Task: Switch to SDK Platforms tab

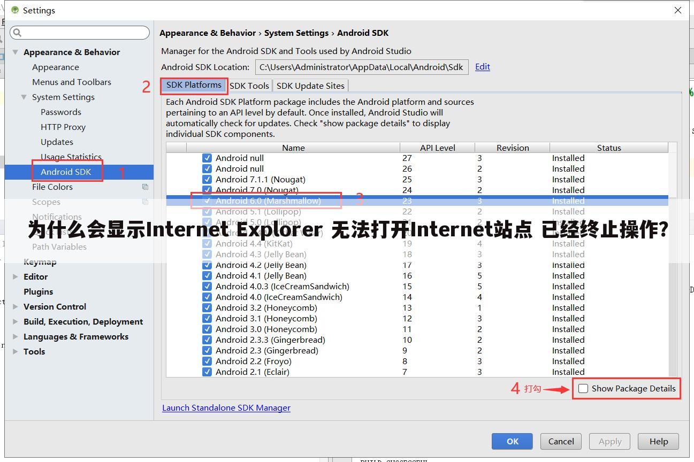Action: (194, 85)
